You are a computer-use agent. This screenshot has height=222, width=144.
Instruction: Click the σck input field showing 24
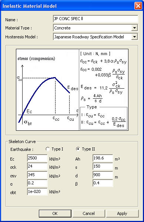[x=37, y=166]
